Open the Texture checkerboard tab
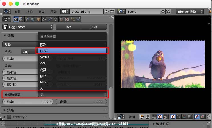The height and width of the screenshot is (128, 212). pyautogui.click(x=67, y=19)
